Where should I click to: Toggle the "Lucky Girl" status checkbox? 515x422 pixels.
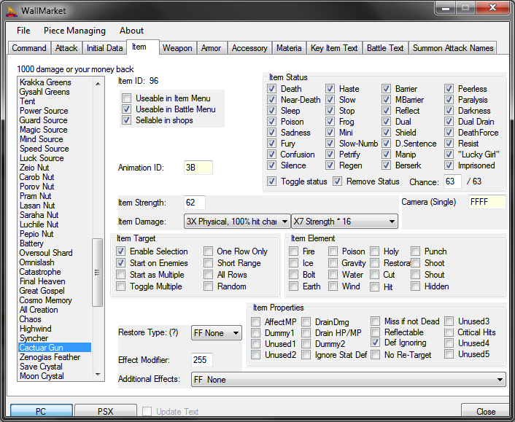click(x=449, y=155)
